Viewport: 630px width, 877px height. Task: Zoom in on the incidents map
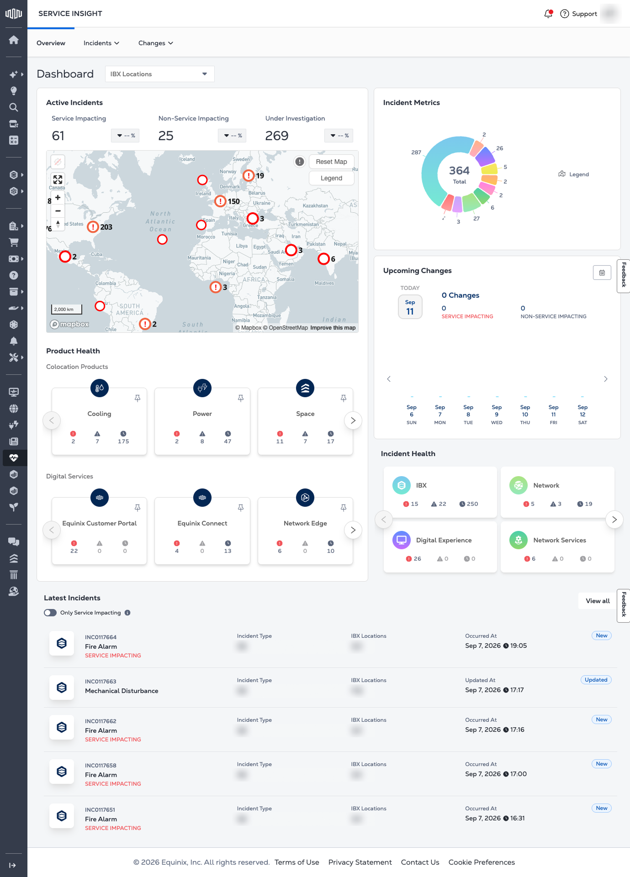click(x=58, y=198)
